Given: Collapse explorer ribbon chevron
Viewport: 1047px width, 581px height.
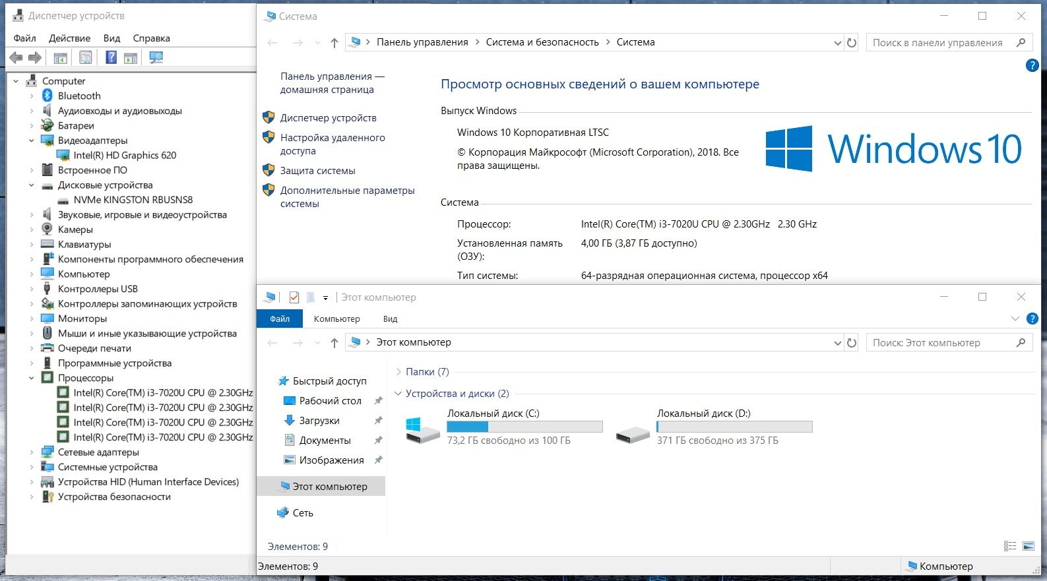Looking at the screenshot, I should (1015, 319).
